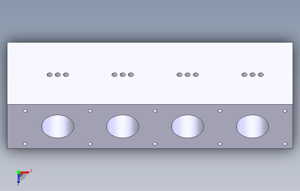Select the rightmost large cylinder bore
The height and width of the screenshot is (191, 300).
[253, 126]
